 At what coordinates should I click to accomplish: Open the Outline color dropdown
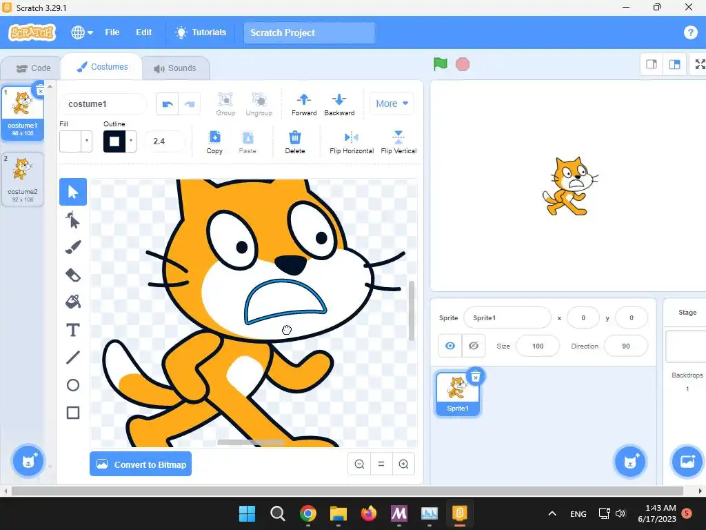point(131,141)
